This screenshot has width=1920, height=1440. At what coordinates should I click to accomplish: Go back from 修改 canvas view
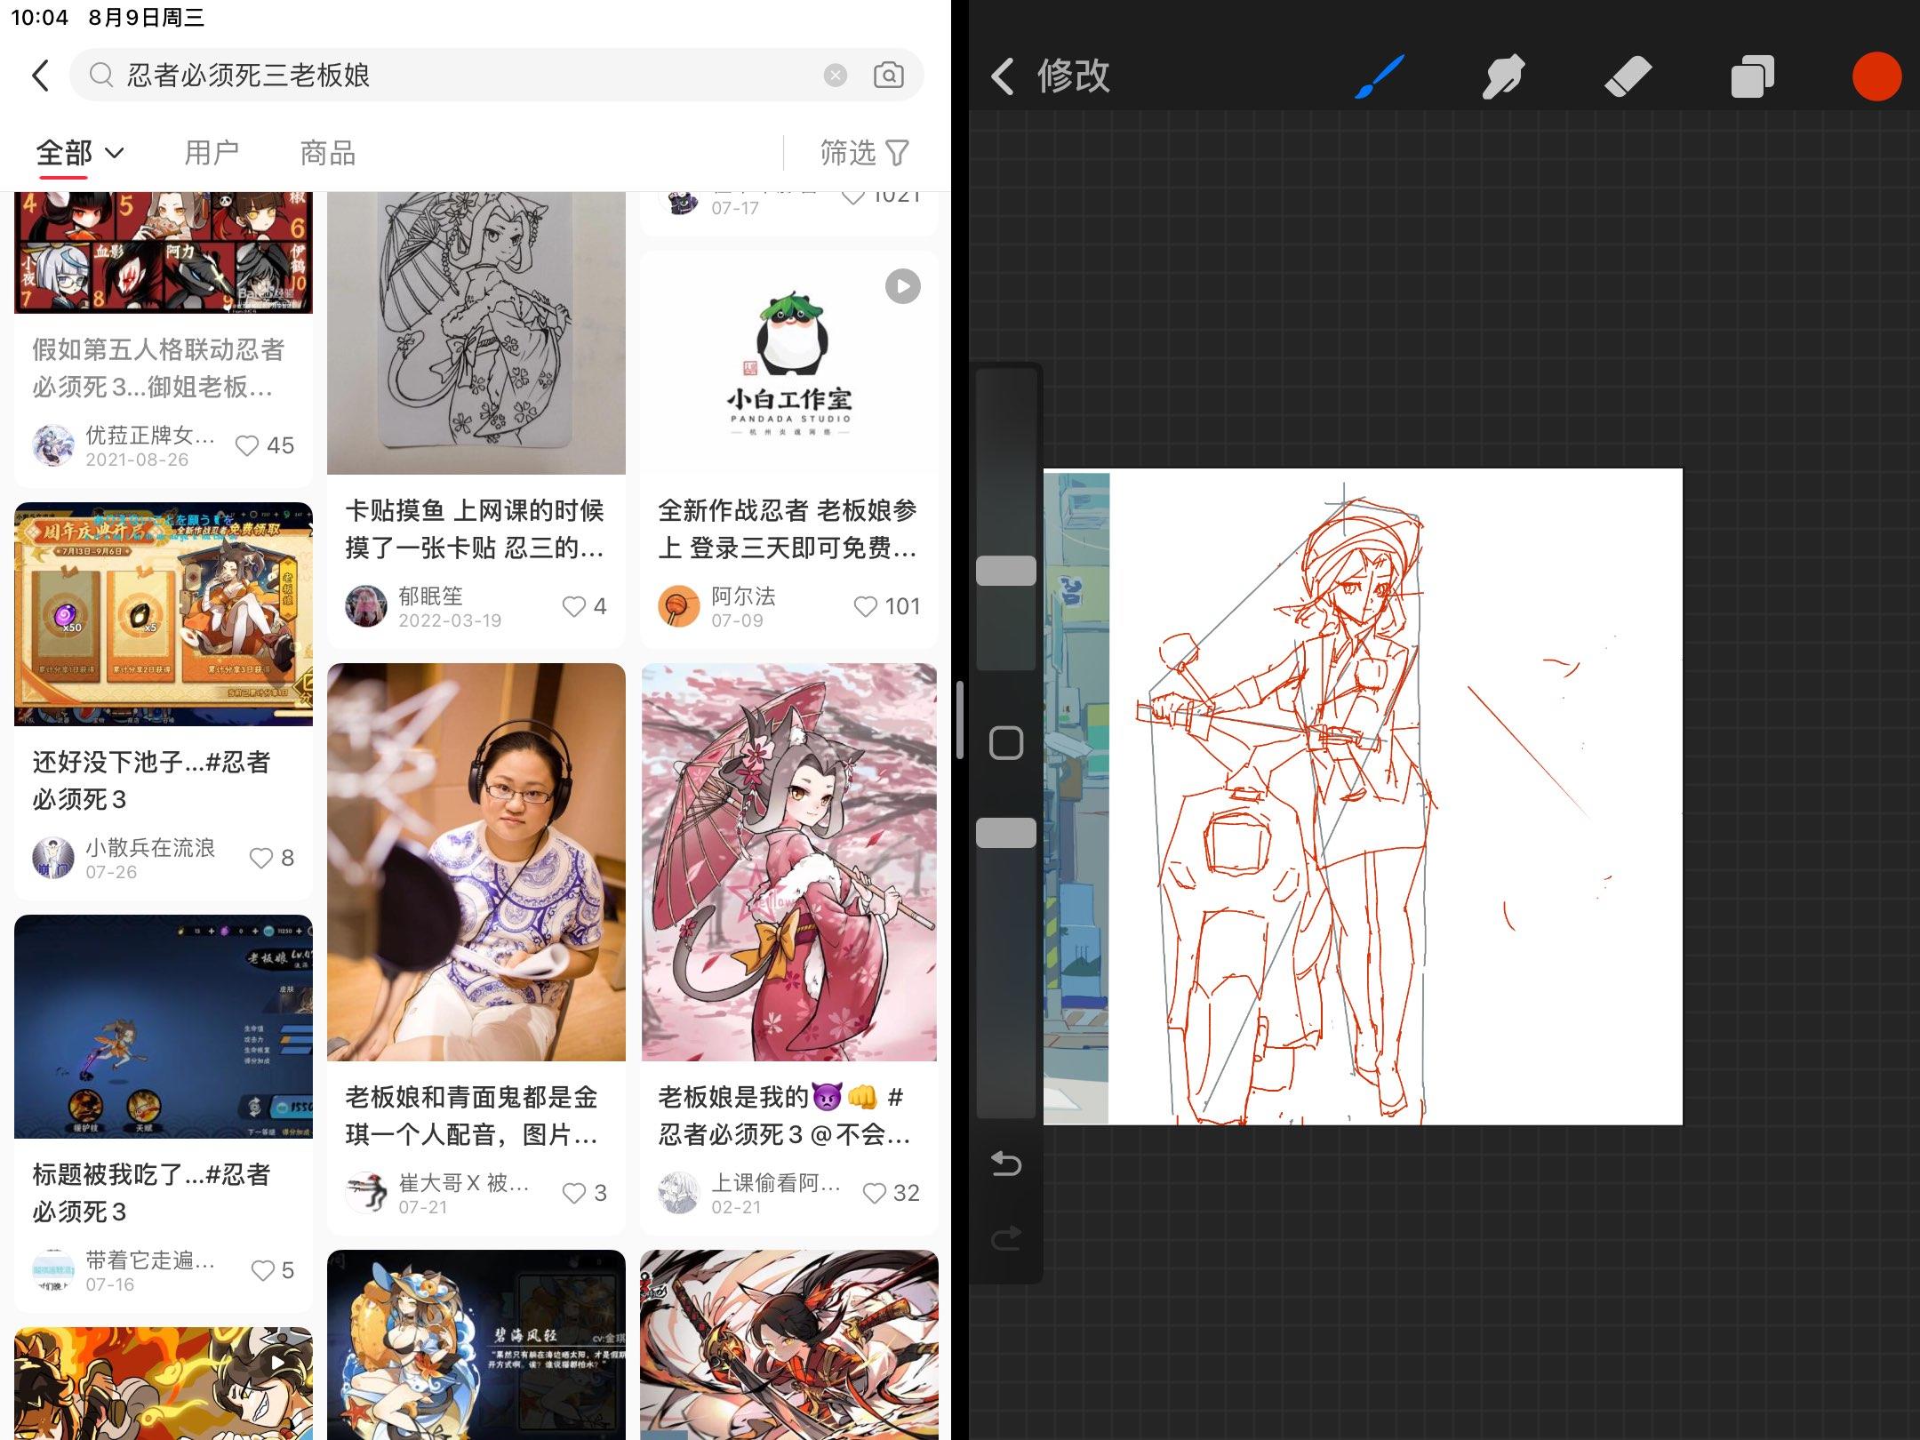[x=1003, y=76]
